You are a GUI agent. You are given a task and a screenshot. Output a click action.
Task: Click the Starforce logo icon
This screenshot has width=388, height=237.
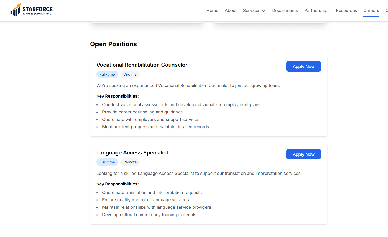tap(15, 10)
